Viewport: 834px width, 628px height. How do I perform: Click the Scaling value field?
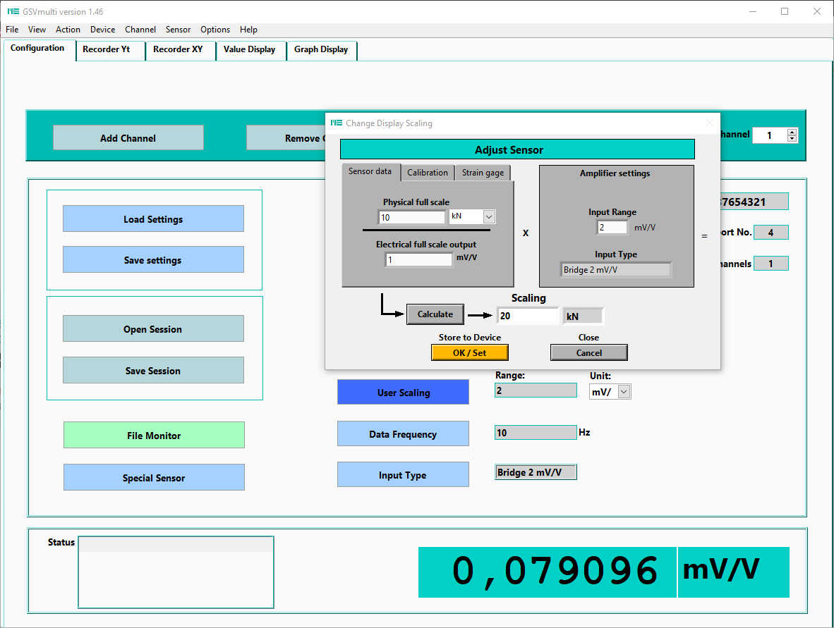tap(527, 316)
